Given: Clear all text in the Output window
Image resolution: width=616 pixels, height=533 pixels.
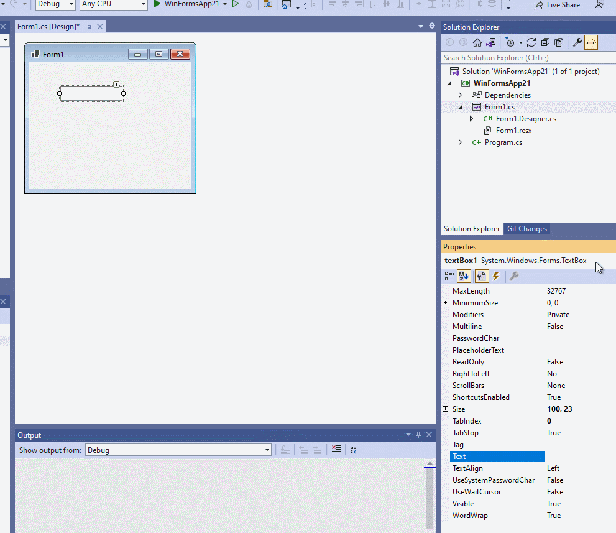Looking at the screenshot, I should coord(336,449).
